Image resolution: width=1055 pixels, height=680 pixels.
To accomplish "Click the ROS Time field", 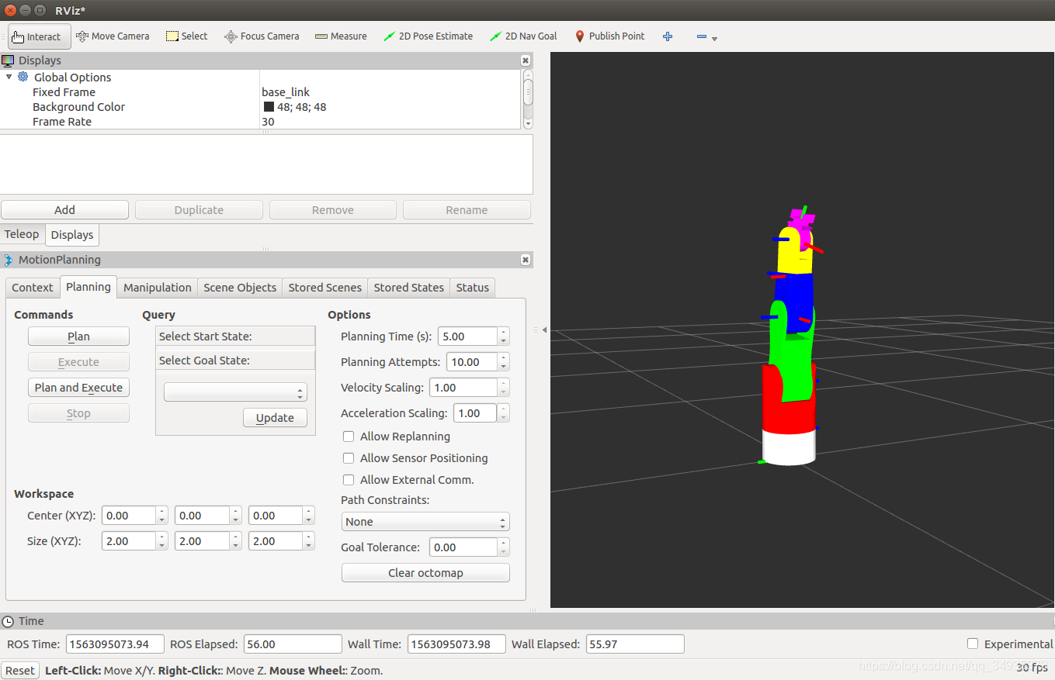I will click(115, 644).
